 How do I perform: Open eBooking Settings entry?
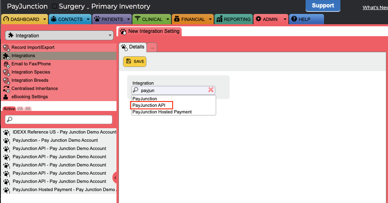59,97
